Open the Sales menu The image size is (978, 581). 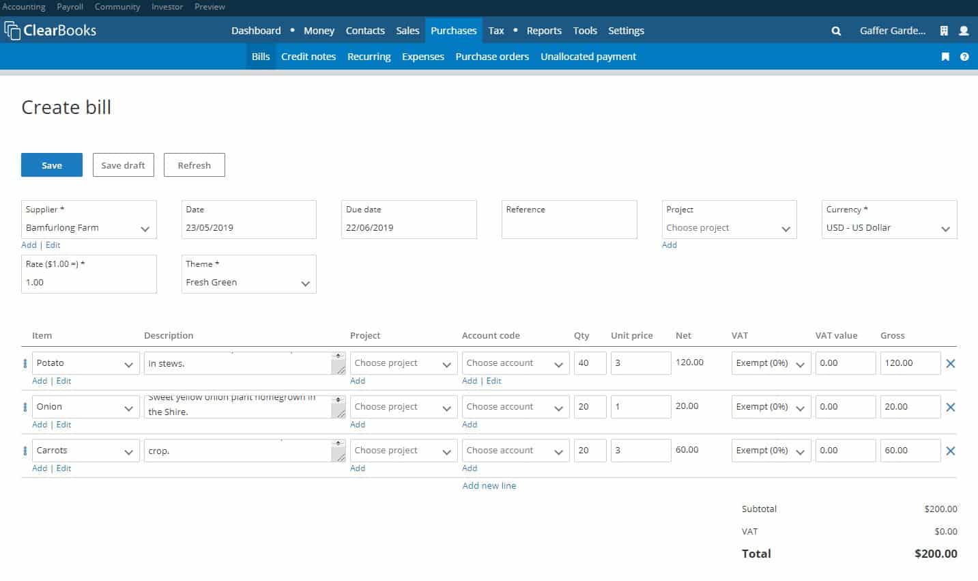tap(407, 31)
